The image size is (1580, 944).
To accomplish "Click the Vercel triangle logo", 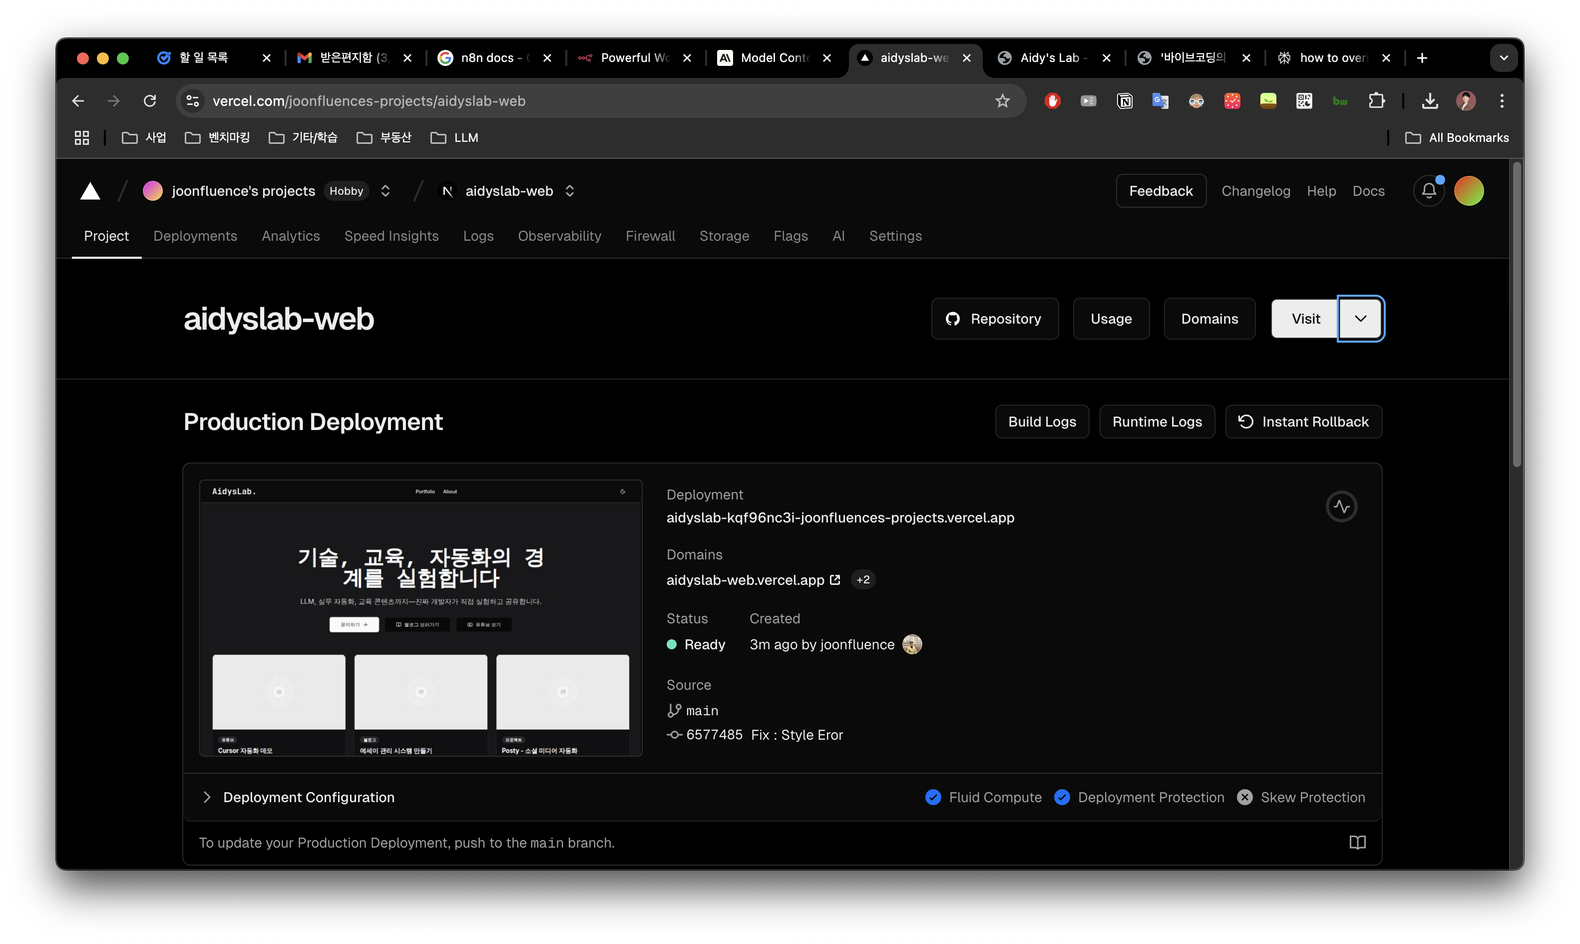I will click(x=90, y=191).
